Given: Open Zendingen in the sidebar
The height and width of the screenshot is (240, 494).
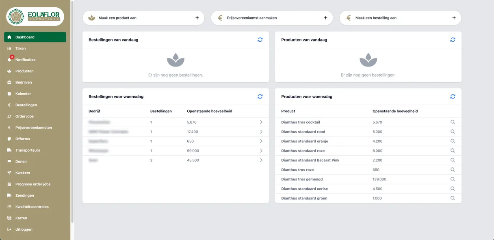Looking at the screenshot, I should tap(35, 195).
